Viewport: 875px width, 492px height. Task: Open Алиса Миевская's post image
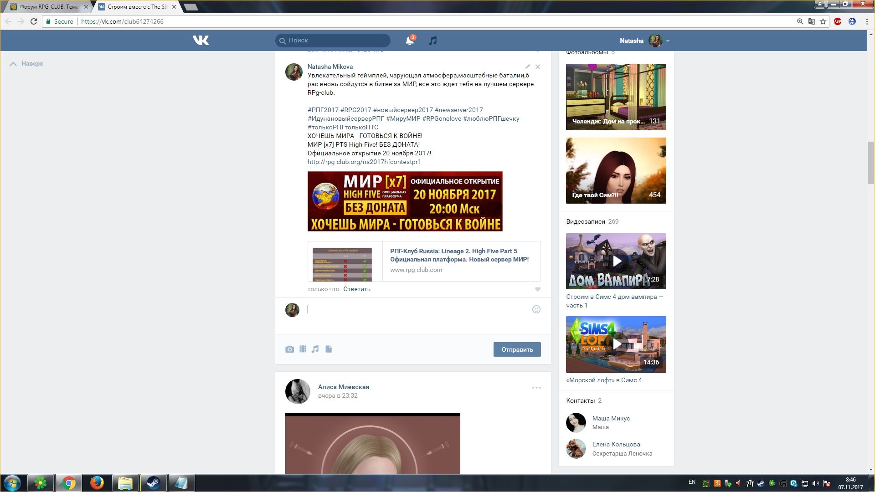373,443
